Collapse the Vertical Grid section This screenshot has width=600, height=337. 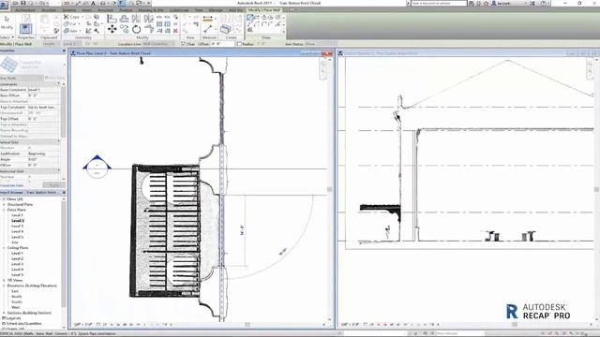pos(59,141)
